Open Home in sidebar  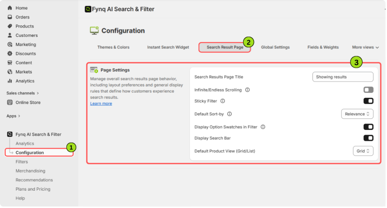coord(22,8)
